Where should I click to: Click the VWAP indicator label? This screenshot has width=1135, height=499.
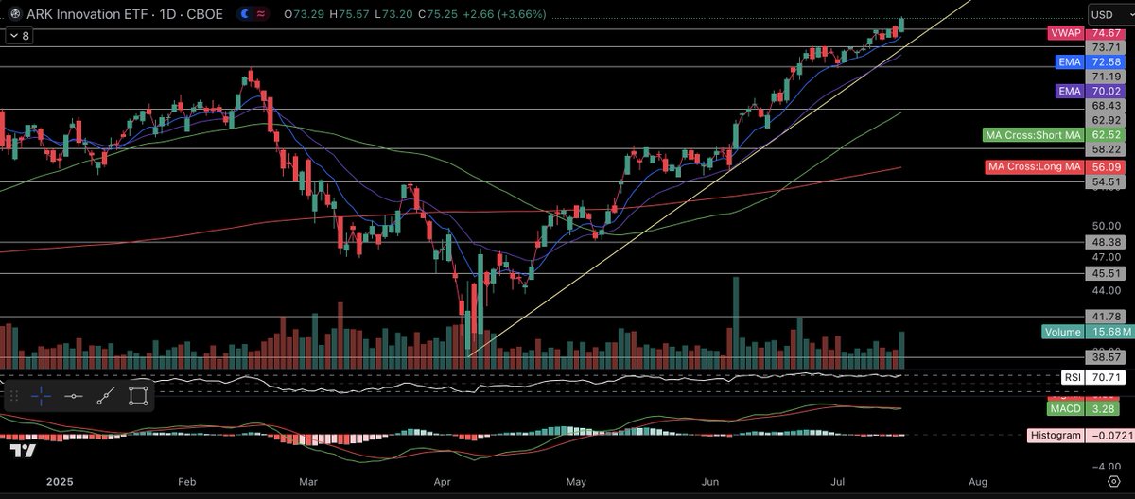tap(1065, 32)
